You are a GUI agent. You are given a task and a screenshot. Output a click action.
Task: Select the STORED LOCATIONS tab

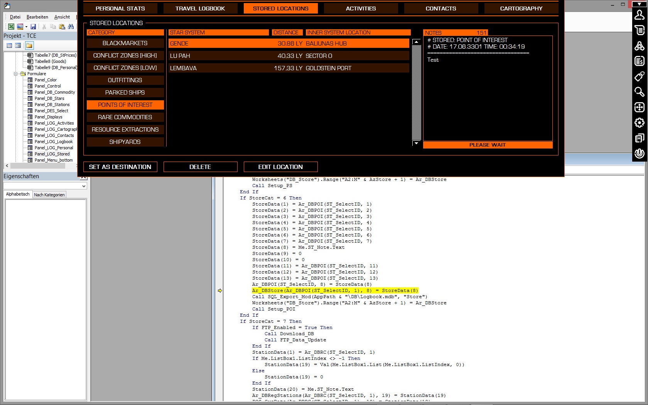click(x=281, y=8)
